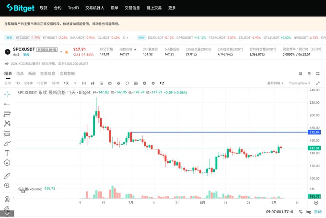This screenshot has height=218, width=326.
Task: Expand chart to fullscreen
Action: [x=318, y=83]
